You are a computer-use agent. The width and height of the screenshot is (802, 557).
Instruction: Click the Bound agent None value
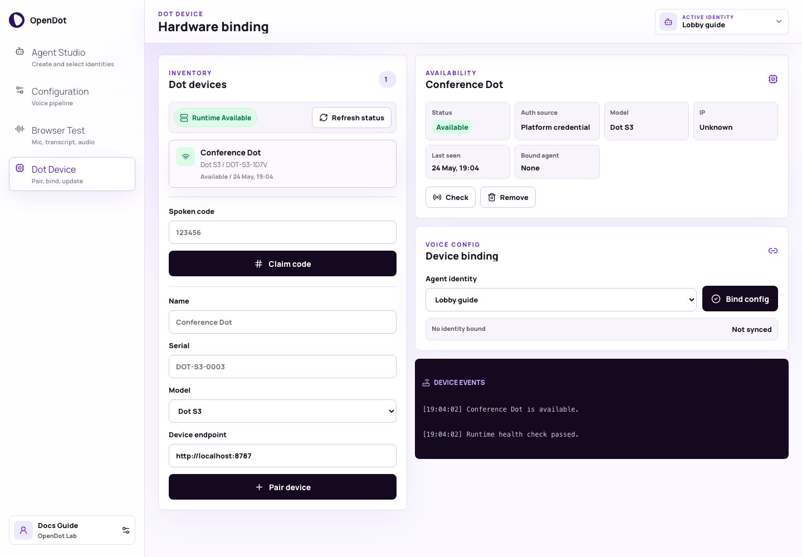click(x=530, y=168)
